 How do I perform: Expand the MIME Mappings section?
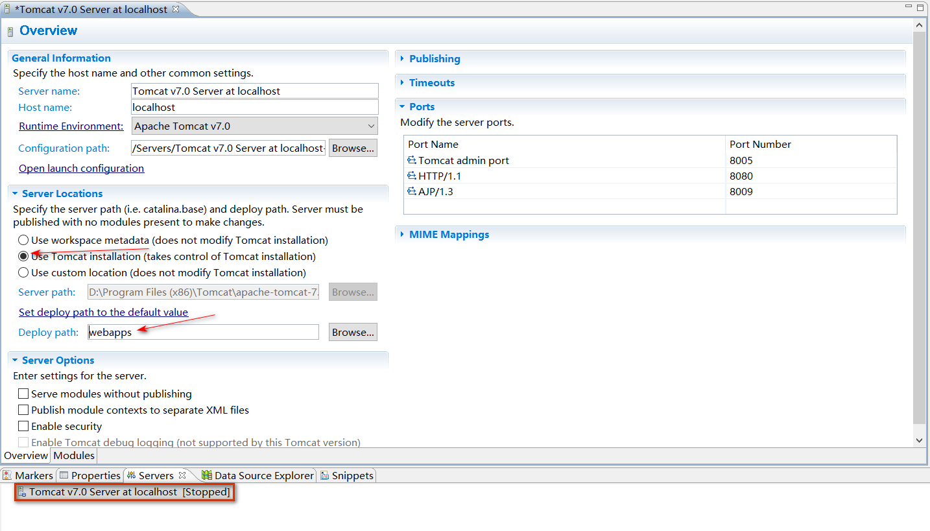pos(403,234)
